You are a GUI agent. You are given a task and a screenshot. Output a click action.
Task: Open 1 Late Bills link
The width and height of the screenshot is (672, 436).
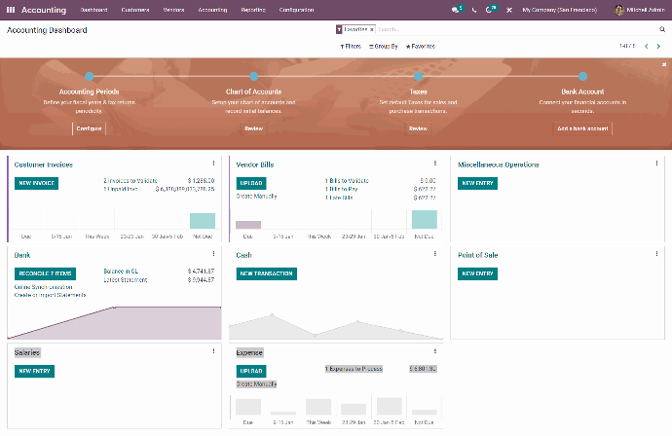[339, 198]
